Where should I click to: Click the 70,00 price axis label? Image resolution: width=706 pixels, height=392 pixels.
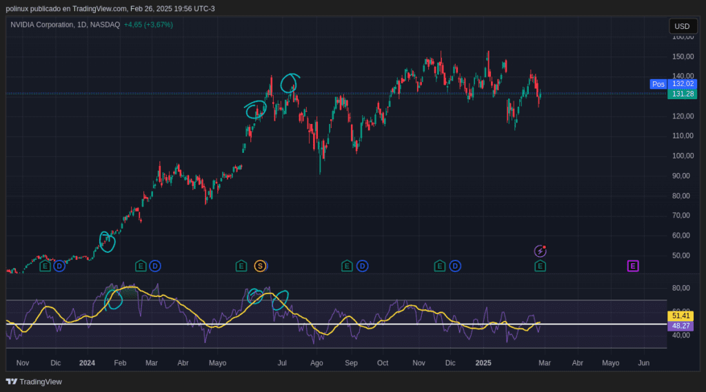(x=680, y=216)
